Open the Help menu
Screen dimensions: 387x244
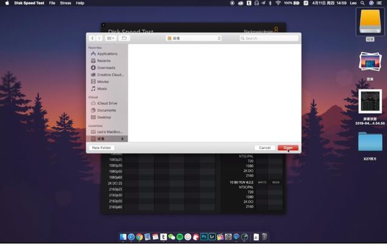(x=80, y=3)
